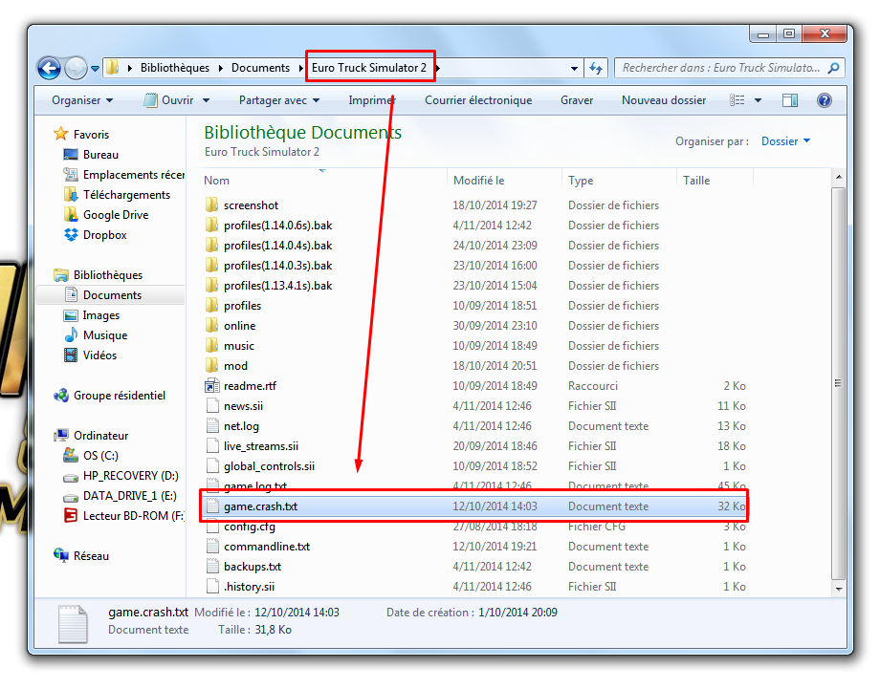Click the file list vertical scrollbar
This screenshot has width=880, height=689.
click(838, 383)
